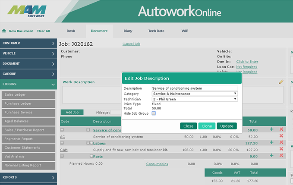This screenshot has width=293, height=185.
Task: Click green plus icon on Labour row
Action: (271, 142)
